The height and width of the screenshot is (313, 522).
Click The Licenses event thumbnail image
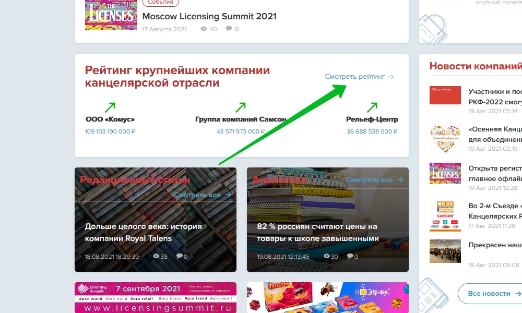(111, 15)
